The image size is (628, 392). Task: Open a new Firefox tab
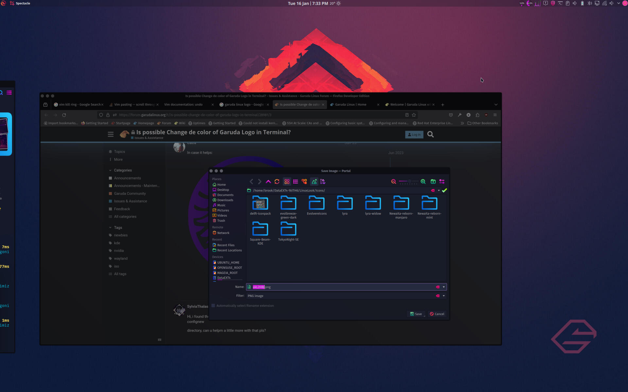pyautogui.click(x=443, y=105)
